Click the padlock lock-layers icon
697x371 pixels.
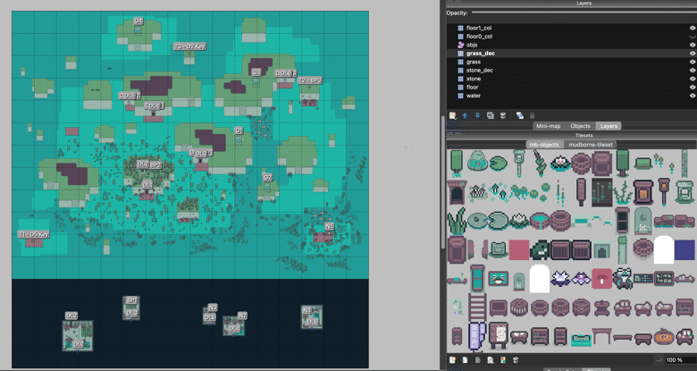[x=532, y=115]
